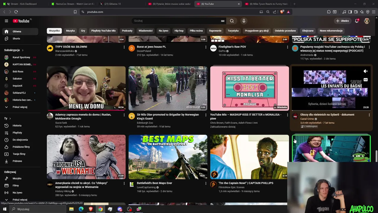The height and width of the screenshot is (213, 378).
Task: Open the YouTube hamburger guide menu
Action: [x=6, y=21]
